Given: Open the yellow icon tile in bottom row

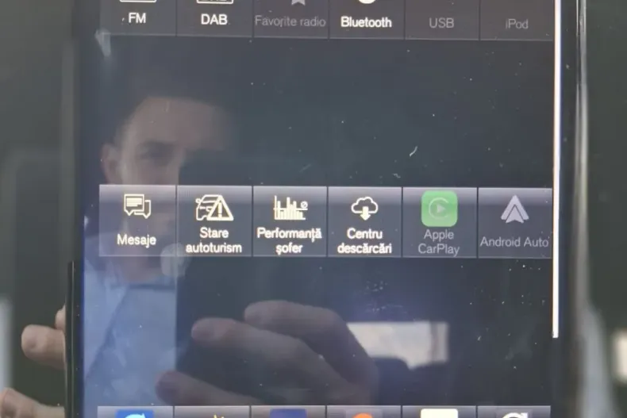Looking at the screenshot, I should pyautogui.click(x=213, y=412).
